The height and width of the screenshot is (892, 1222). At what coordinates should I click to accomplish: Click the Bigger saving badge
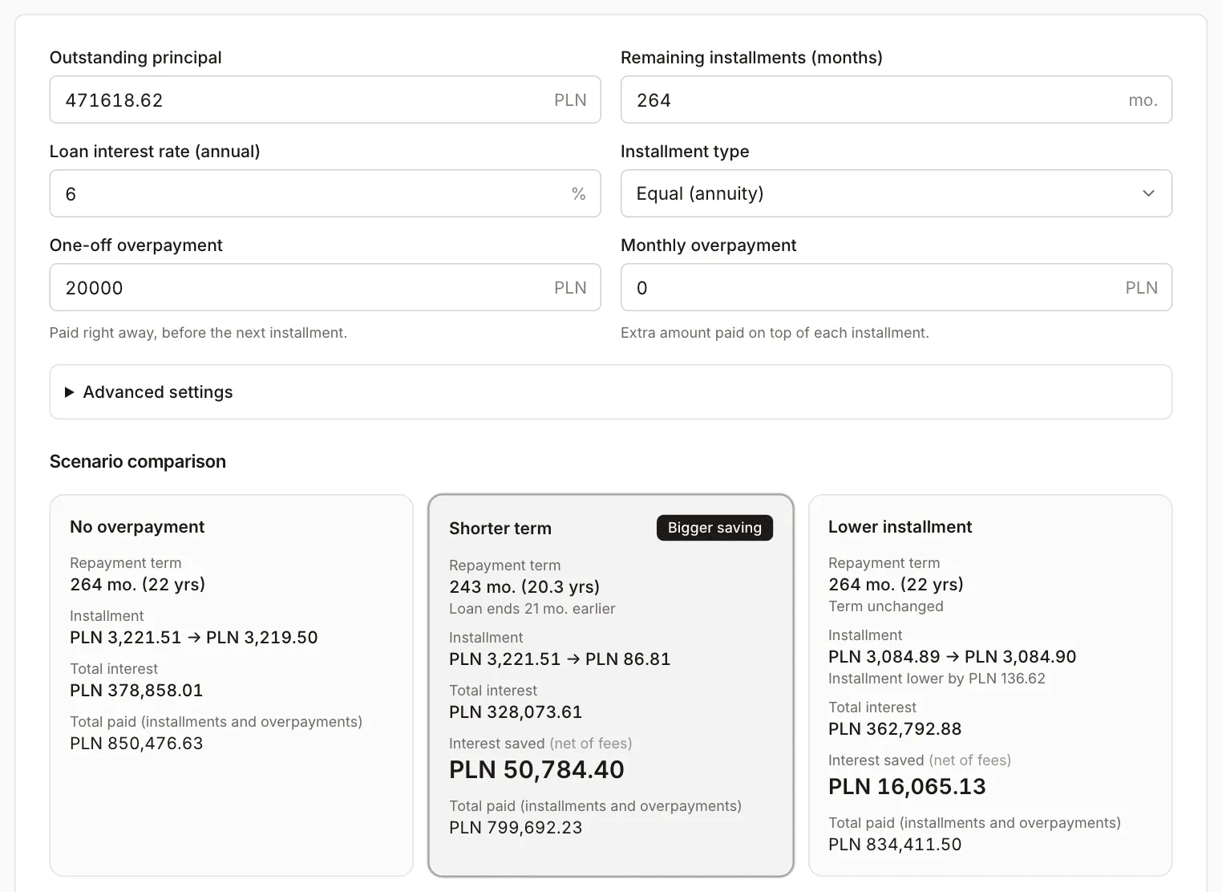point(714,528)
